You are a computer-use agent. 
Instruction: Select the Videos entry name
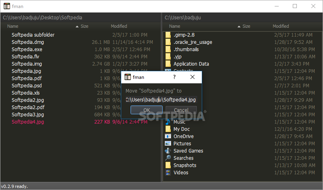point(181,172)
